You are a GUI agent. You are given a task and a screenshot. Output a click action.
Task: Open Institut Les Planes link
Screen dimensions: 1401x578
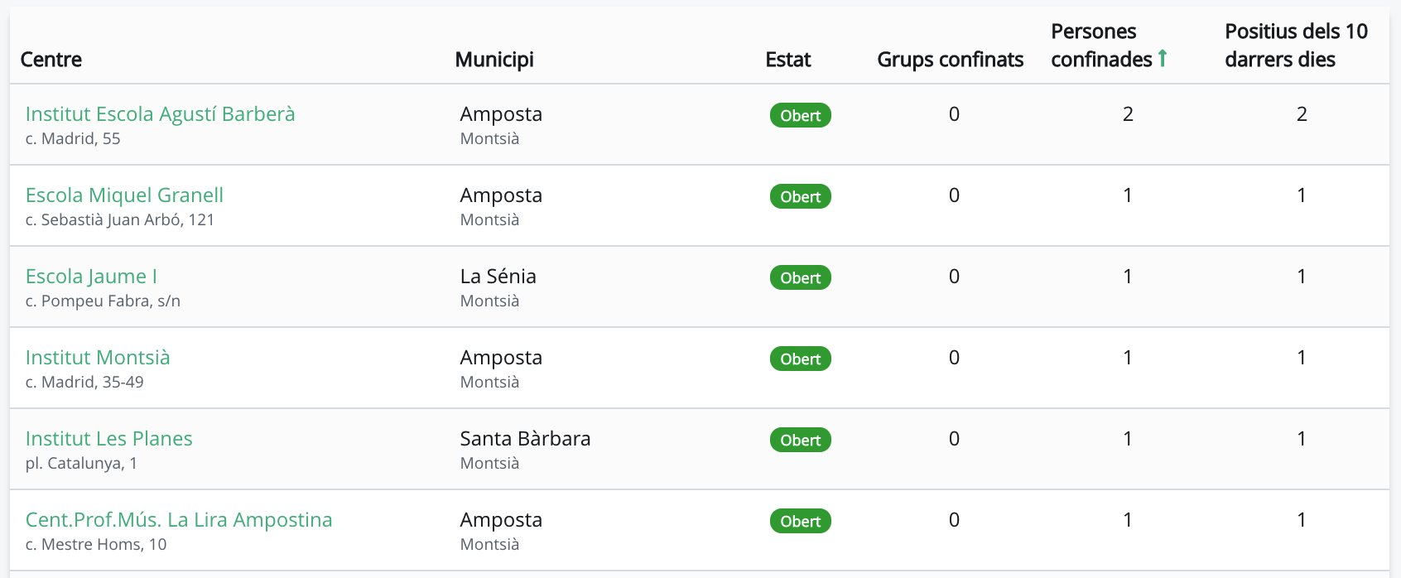pyautogui.click(x=108, y=439)
